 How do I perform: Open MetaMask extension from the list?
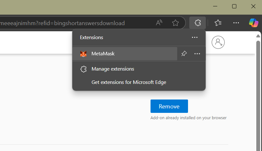[x=125, y=54]
